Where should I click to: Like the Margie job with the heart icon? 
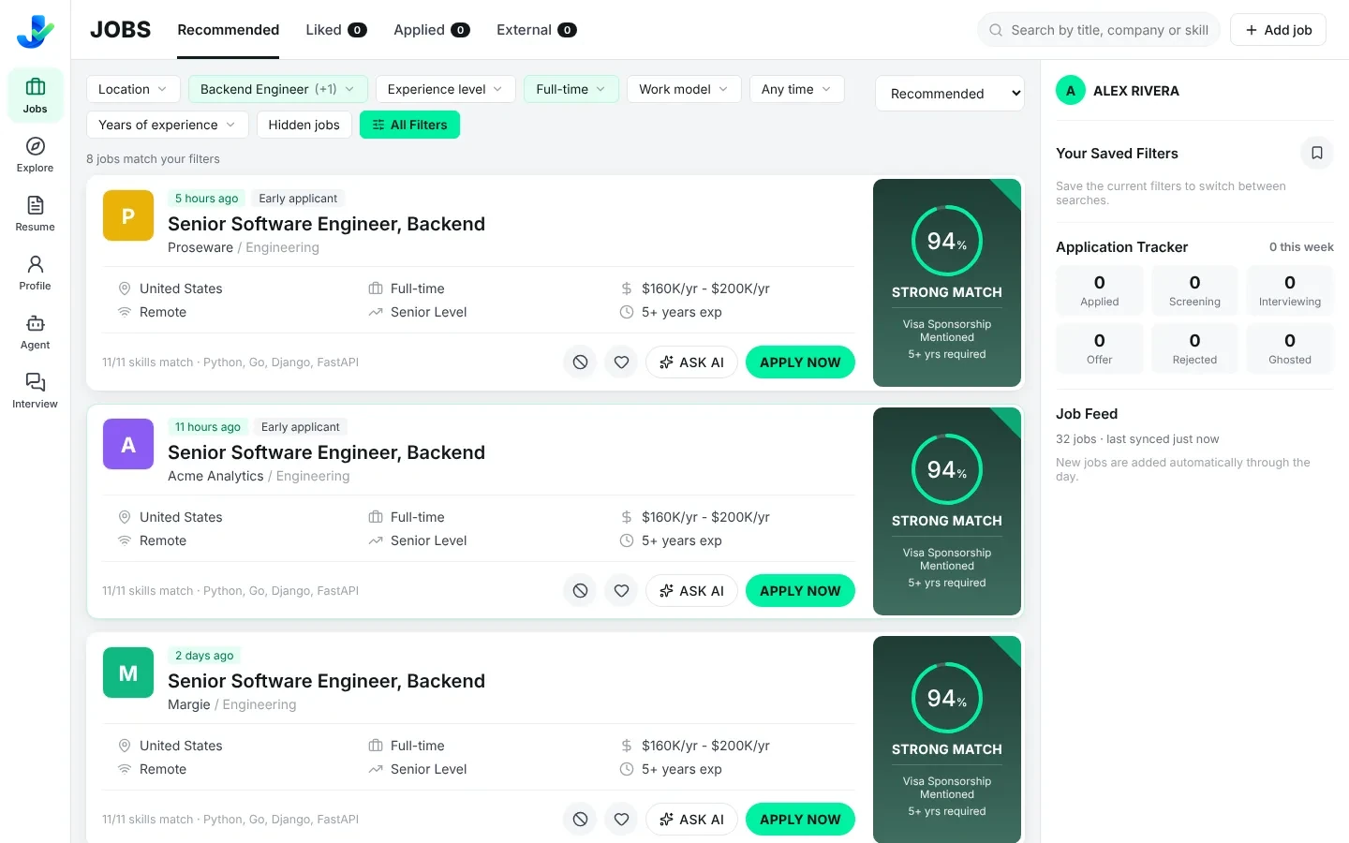pyautogui.click(x=621, y=820)
